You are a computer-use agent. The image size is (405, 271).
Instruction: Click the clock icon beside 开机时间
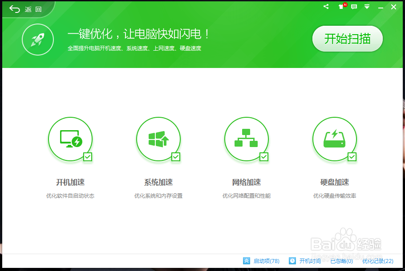point(292,261)
